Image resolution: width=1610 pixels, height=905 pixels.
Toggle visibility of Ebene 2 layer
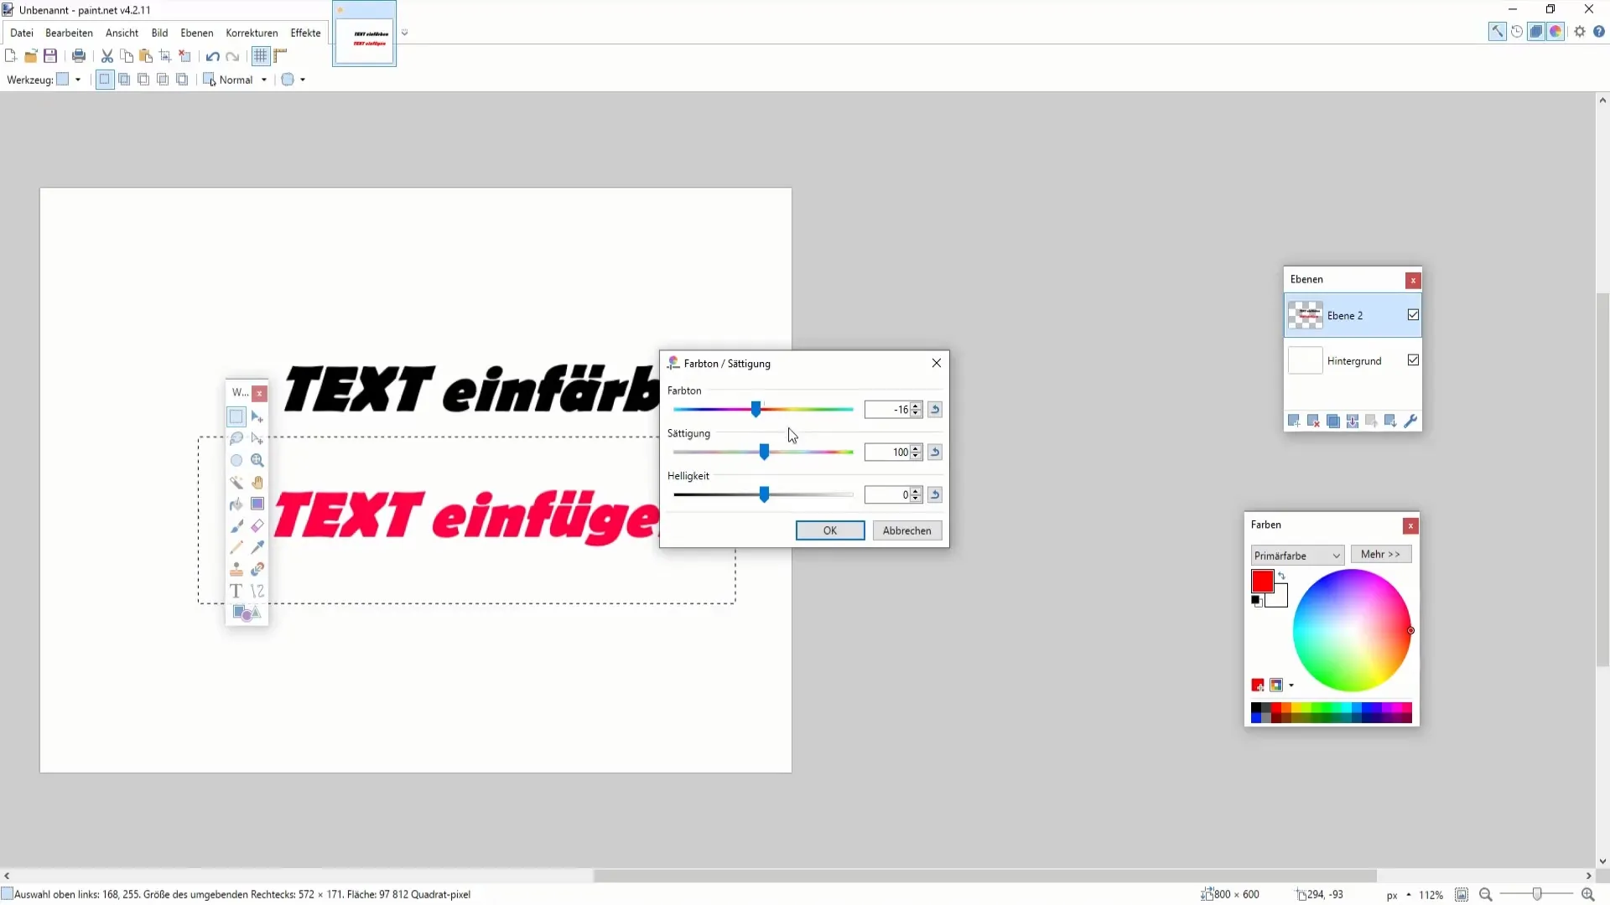click(1416, 316)
